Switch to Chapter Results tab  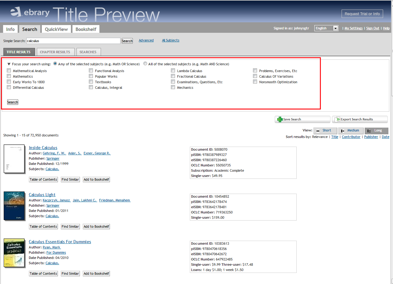[x=55, y=52]
